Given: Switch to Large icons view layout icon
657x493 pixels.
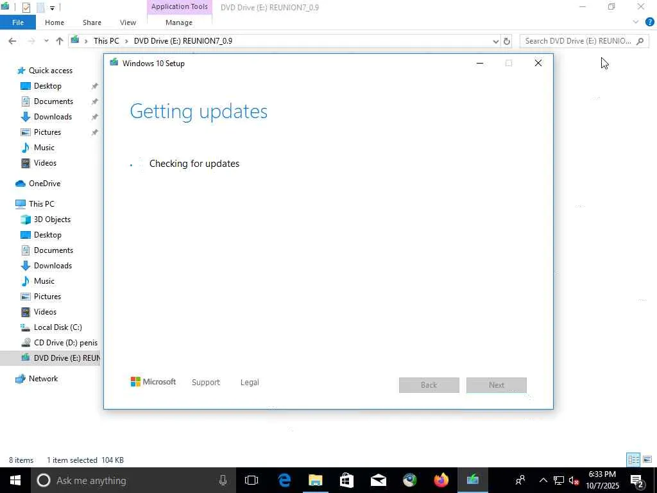Looking at the screenshot, I should click(647, 460).
